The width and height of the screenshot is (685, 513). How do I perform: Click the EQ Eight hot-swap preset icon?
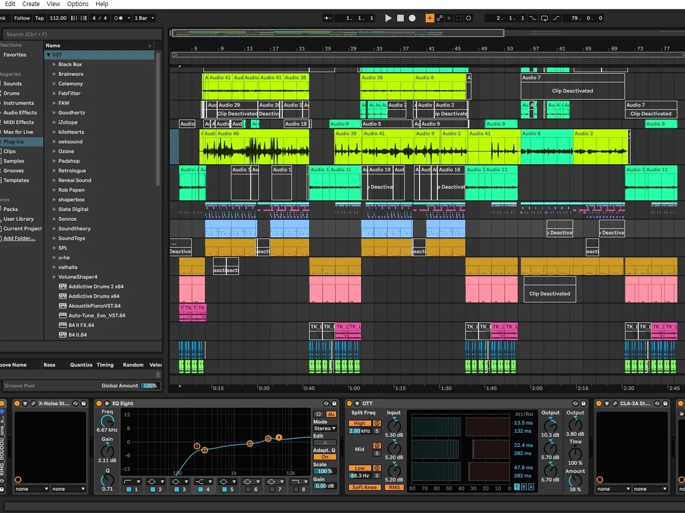(326, 403)
